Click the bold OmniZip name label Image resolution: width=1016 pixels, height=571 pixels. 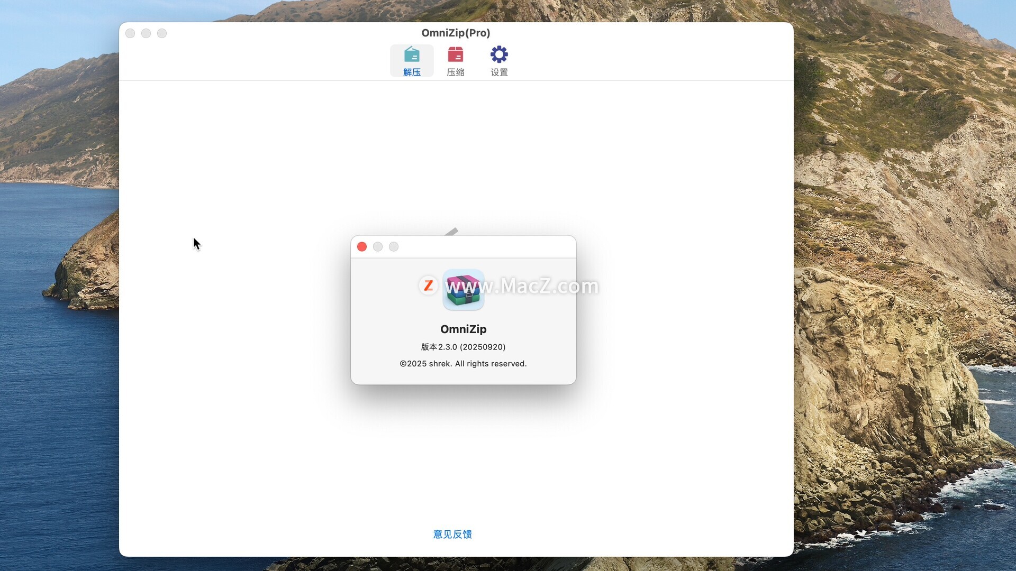(463, 329)
